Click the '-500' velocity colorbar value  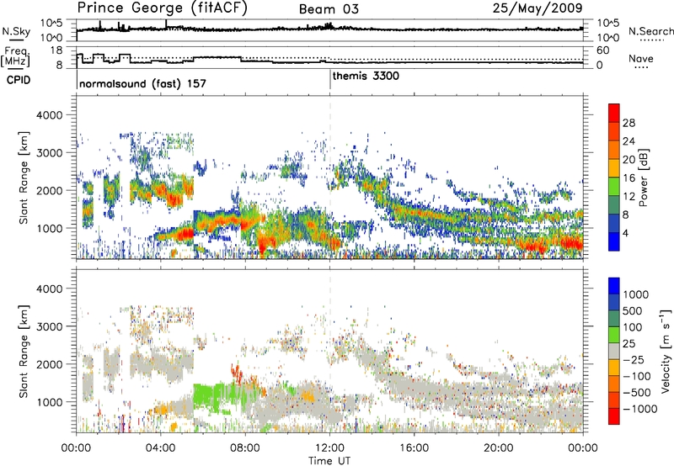pyautogui.click(x=637, y=393)
